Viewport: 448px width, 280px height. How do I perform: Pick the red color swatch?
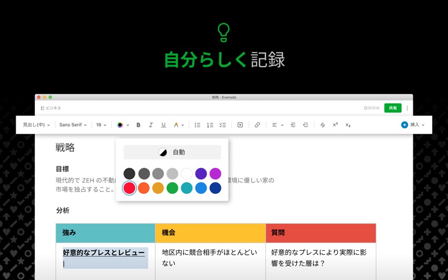point(129,188)
